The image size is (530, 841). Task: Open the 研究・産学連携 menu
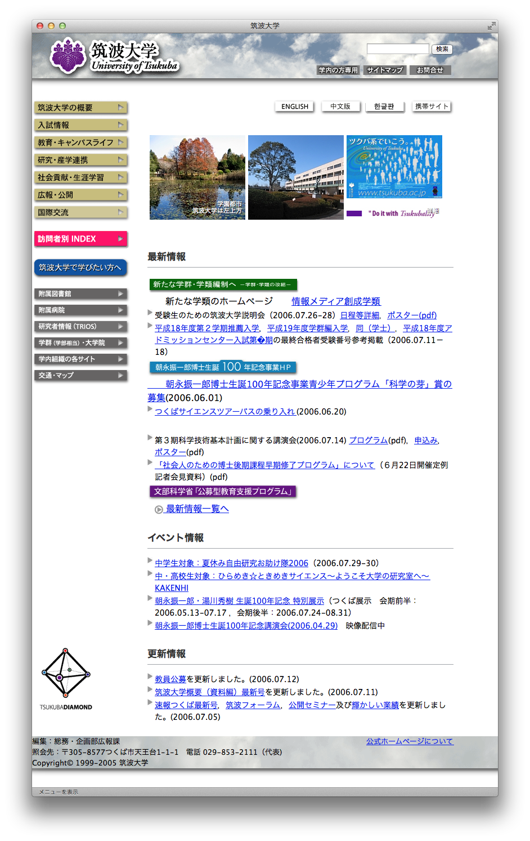[x=80, y=160]
